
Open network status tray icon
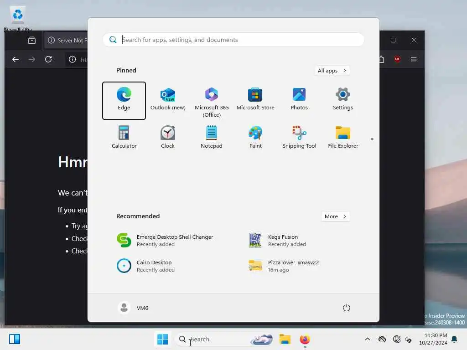click(x=397, y=339)
